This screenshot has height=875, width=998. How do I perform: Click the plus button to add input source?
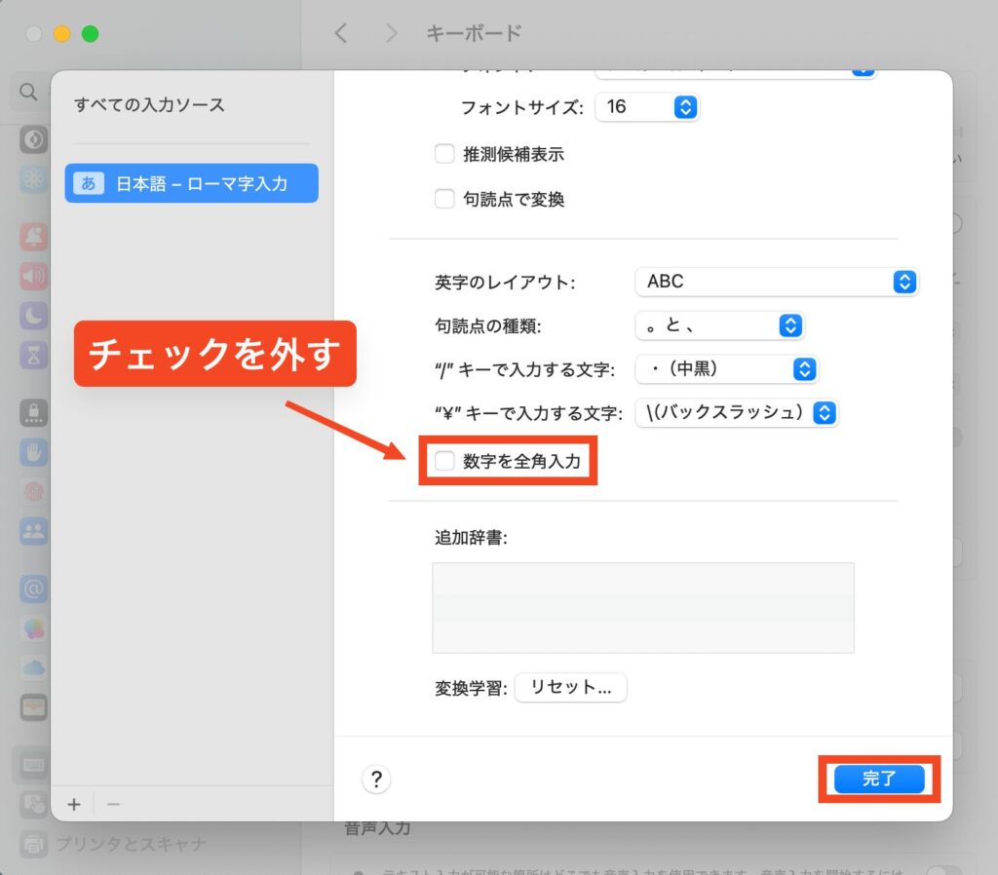74,804
